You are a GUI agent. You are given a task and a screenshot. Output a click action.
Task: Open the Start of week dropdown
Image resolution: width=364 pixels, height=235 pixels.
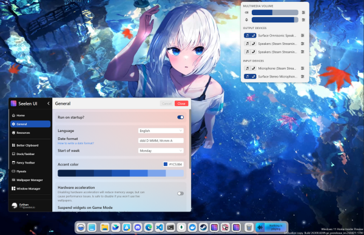[x=161, y=151]
